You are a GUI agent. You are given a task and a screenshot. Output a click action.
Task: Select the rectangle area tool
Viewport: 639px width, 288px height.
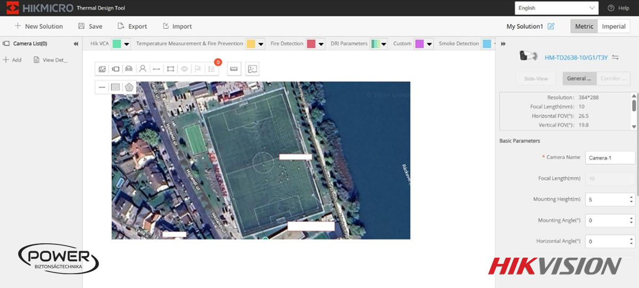pos(170,69)
